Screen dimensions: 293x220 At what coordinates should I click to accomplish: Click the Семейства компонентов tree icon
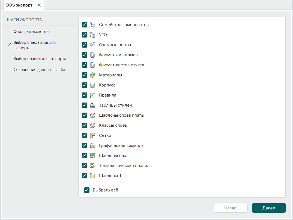92,25
